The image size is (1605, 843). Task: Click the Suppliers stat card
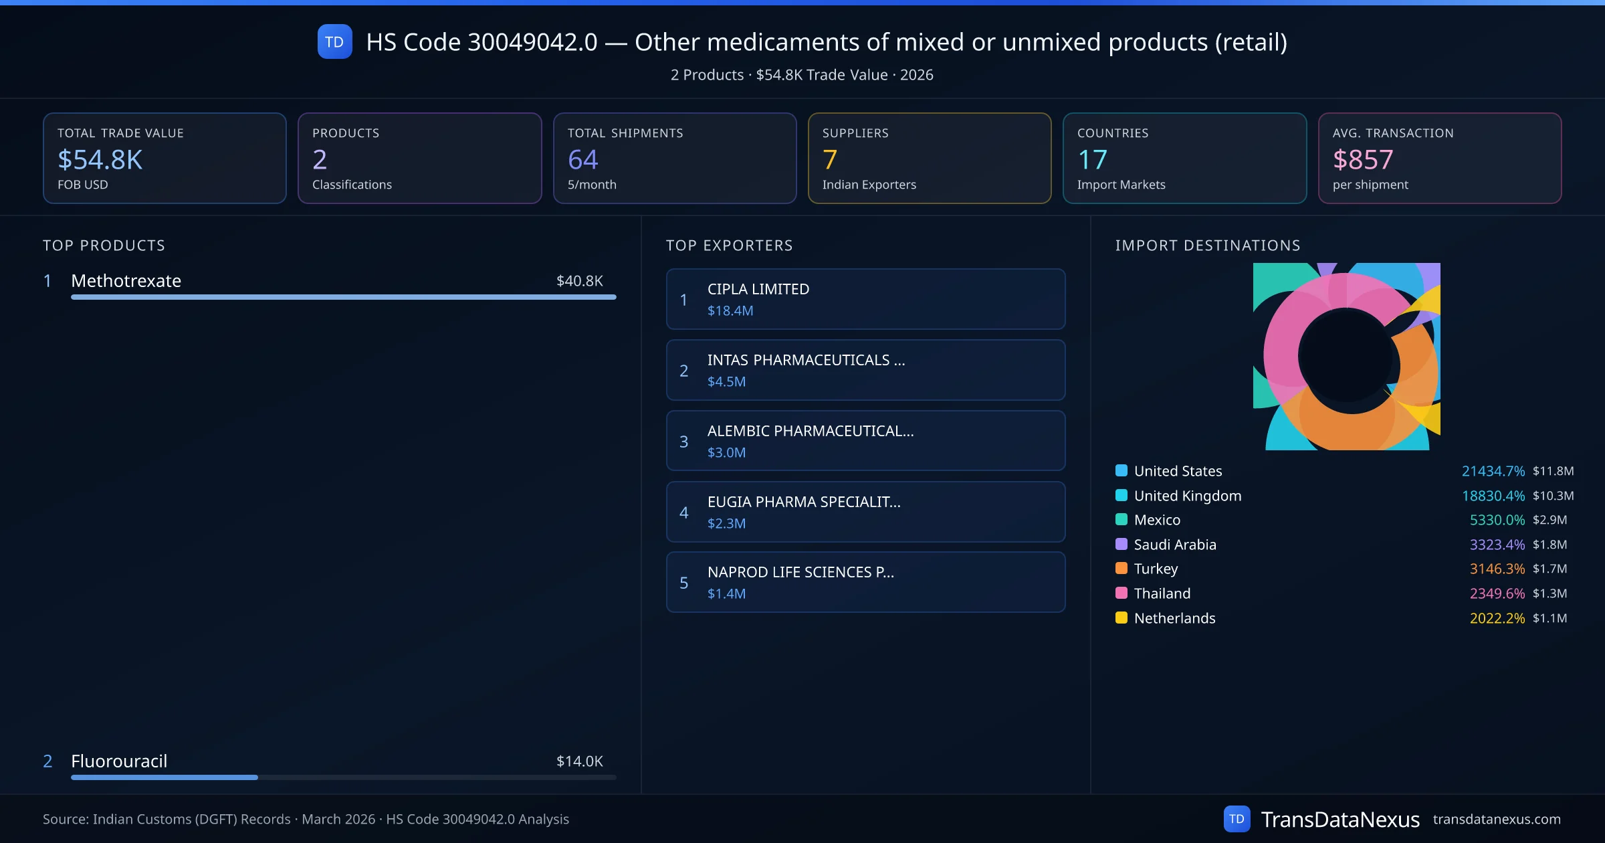click(929, 158)
